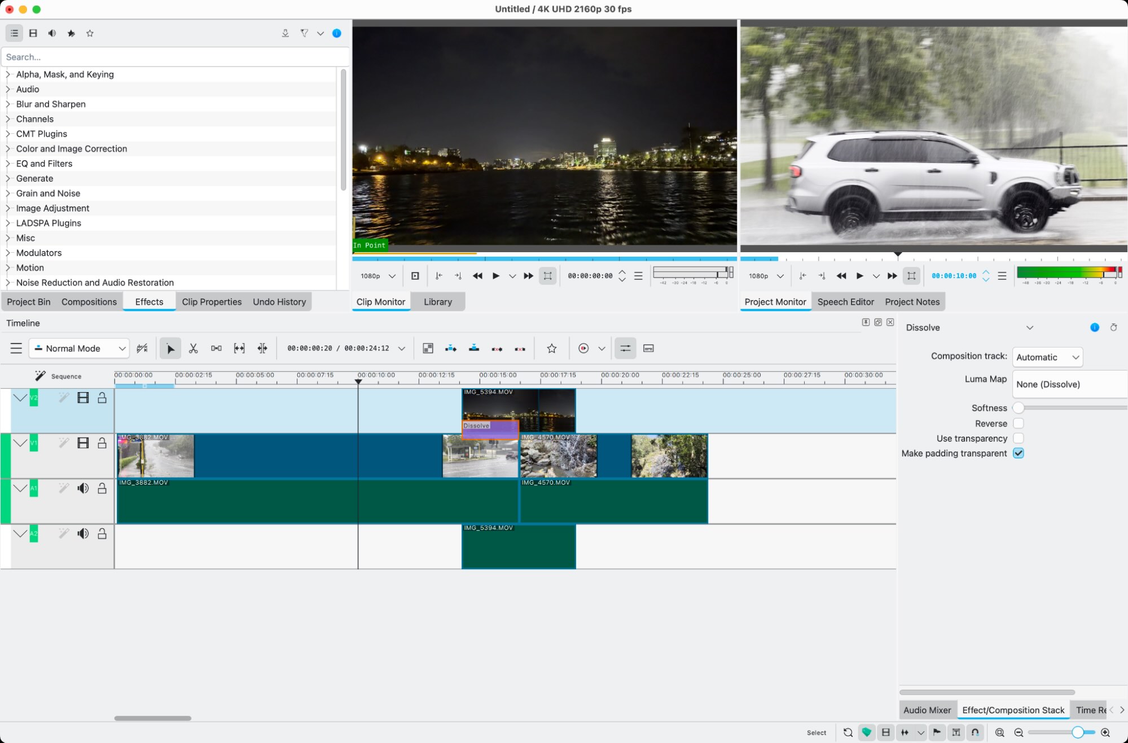1128x743 pixels.
Task: Show video effects only in the effects list
Action: pos(33,33)
